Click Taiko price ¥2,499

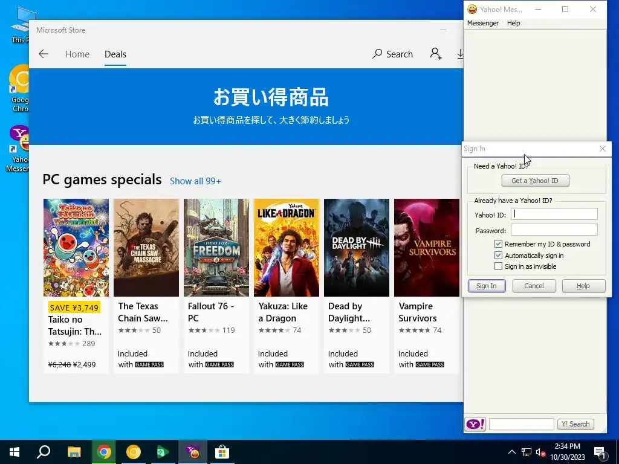pyautogui.click(x=85, y=364)
